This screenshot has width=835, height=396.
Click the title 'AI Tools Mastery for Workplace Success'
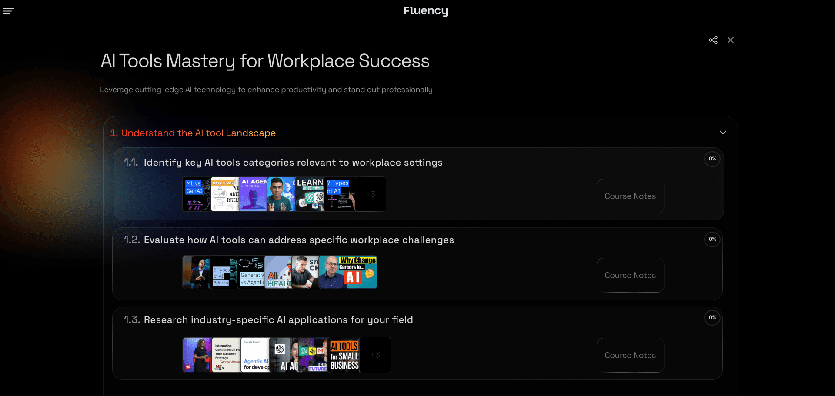pyautogui.click(x=265, y=61)
